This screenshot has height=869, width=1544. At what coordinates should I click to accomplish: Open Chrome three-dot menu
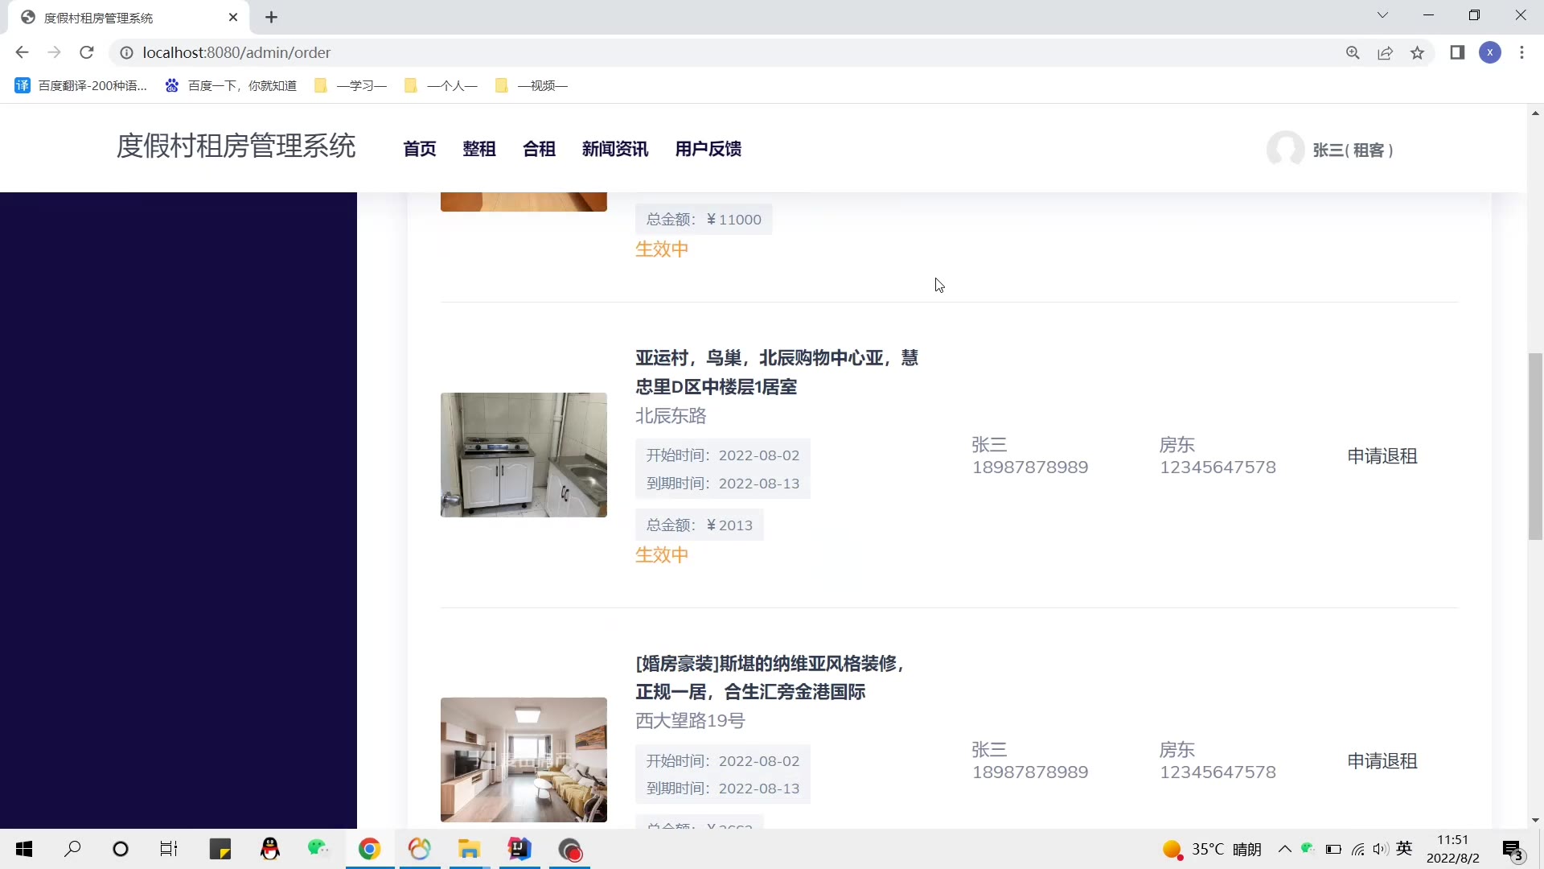1521,52
